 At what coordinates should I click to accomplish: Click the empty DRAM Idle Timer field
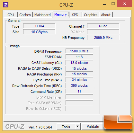(79, 97)
